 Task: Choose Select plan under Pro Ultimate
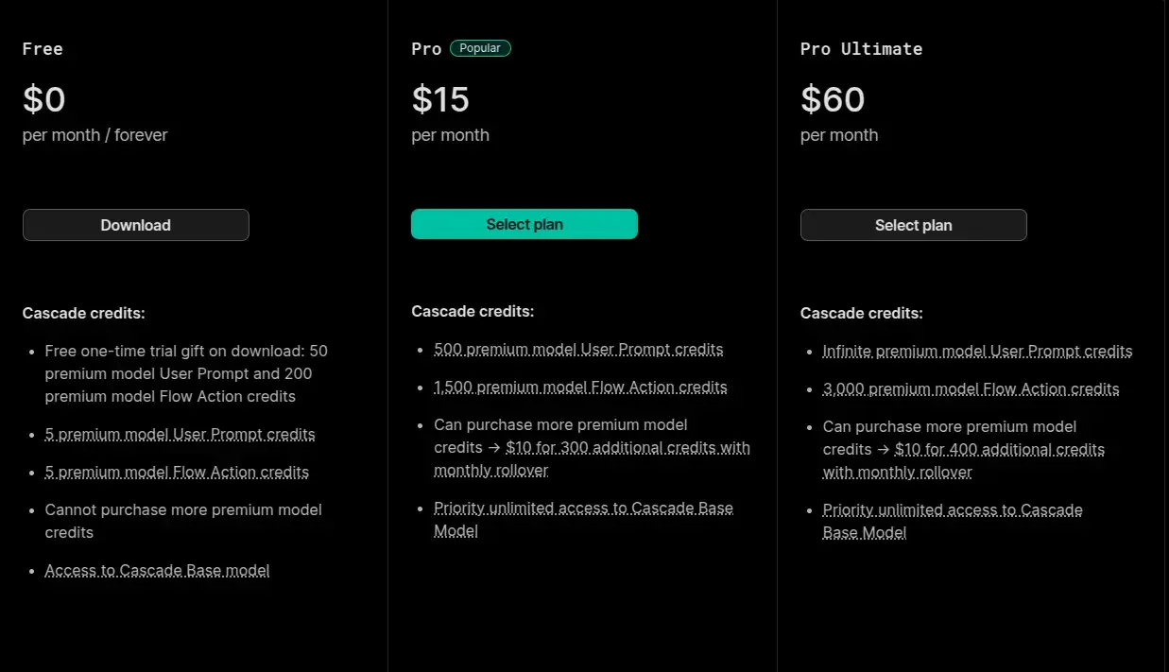click(913, 225)
